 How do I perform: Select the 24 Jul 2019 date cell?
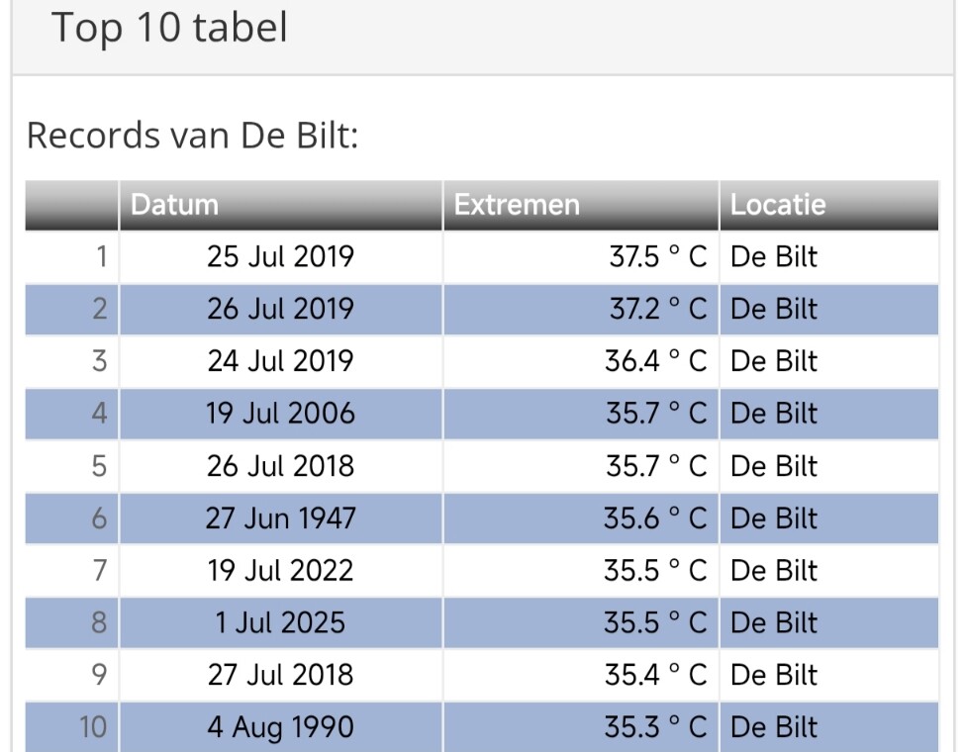point(281,361)
